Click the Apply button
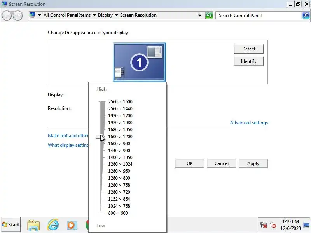This screenshot has height=233, width=311. 253,163
